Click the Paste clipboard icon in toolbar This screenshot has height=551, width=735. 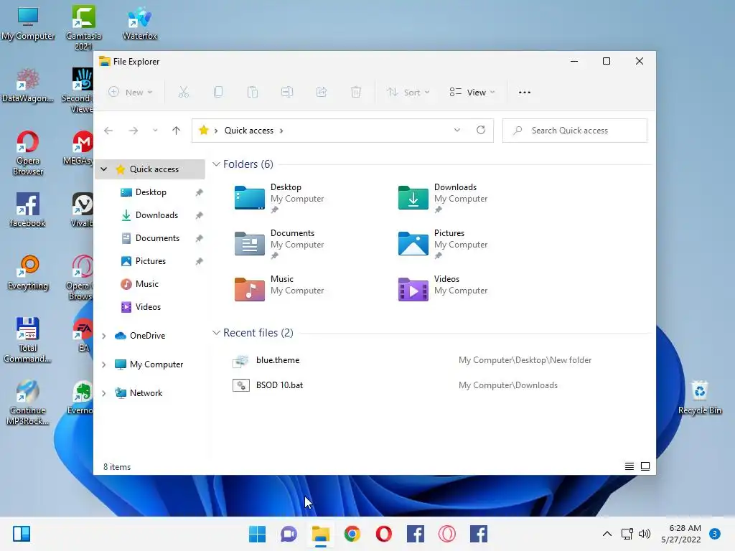coord(253,93)
